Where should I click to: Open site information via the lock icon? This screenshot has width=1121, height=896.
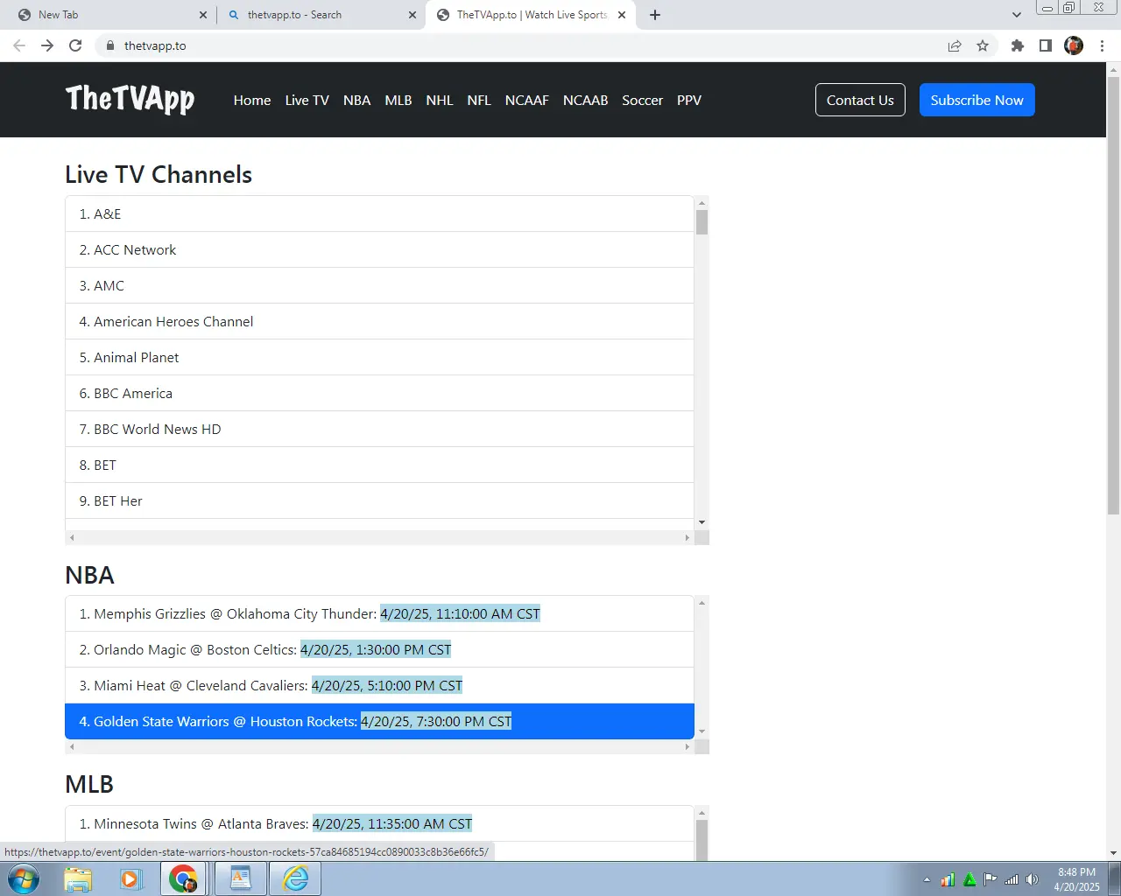pos(109,45)
